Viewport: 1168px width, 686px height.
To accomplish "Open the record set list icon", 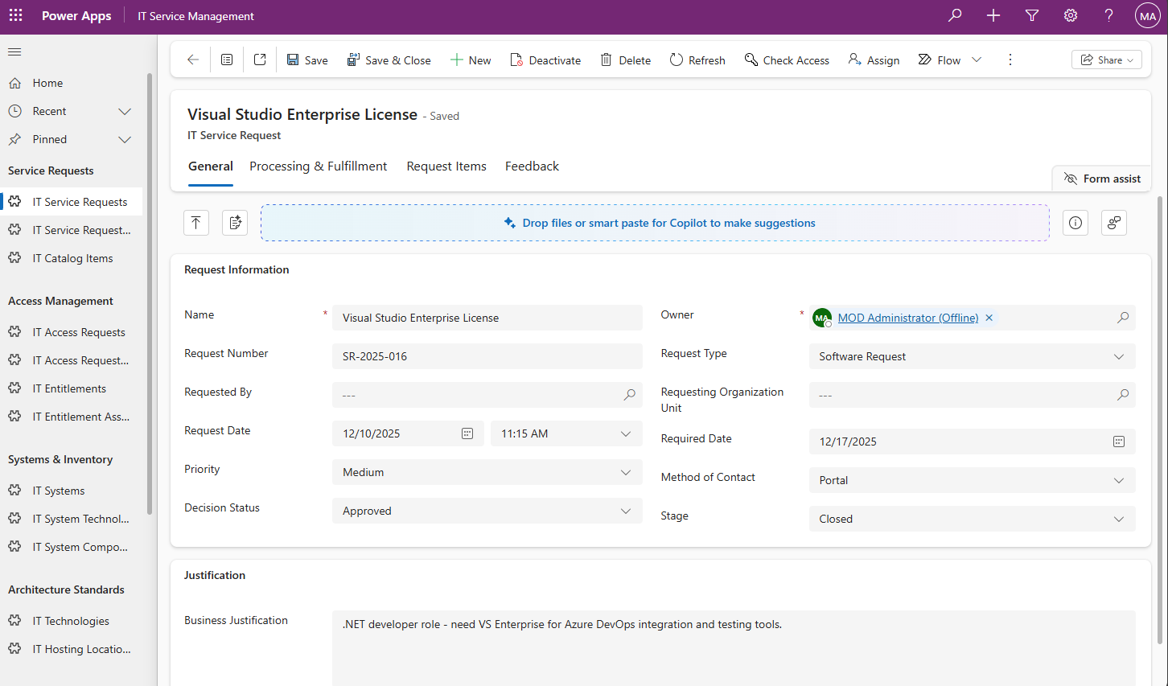I will click(227, 60).
